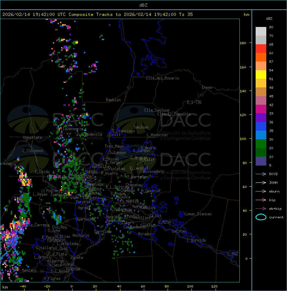The width and height of the screenshot is (287, 291).
Task: Click the 'Clla.SanJose' place label
Action: point(157,110)
